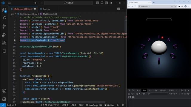Split the editor to the right
The height and width of the screenshot is (107, 191).
click(x=118, y=9)
